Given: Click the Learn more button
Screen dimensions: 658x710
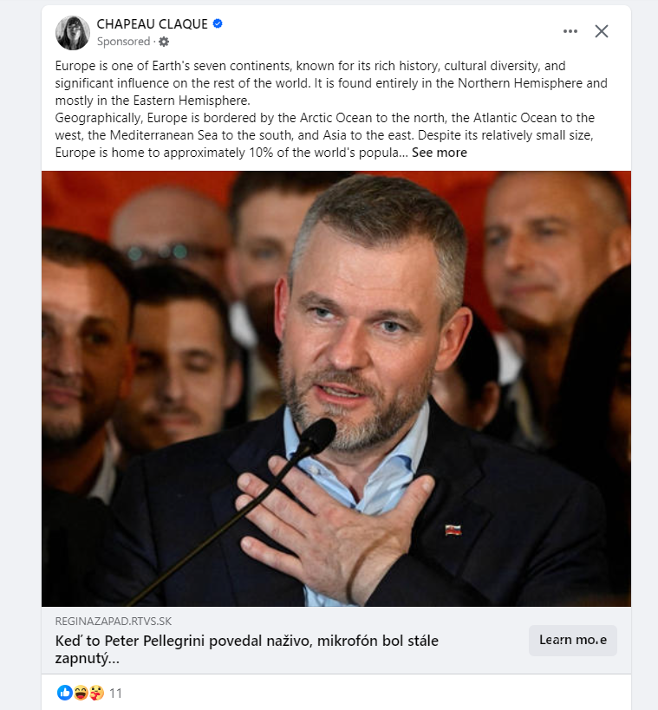Looking at the screenshot, I should pos(572,641).
